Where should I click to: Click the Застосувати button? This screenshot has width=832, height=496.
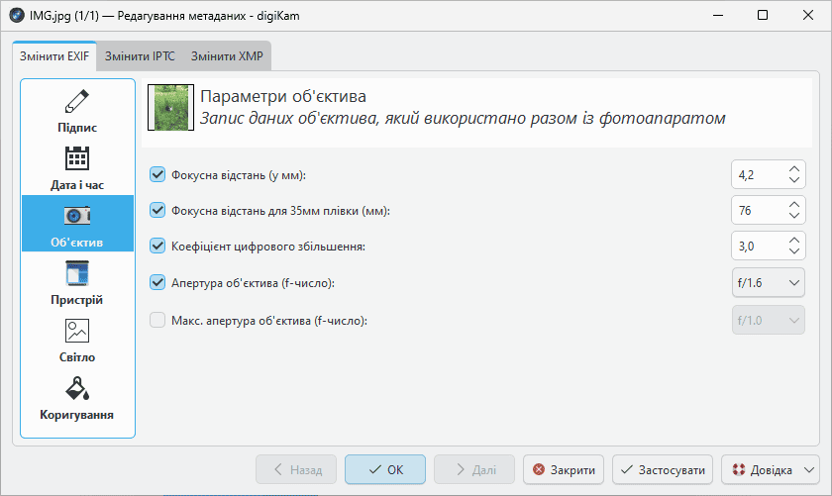coord(663,469)
